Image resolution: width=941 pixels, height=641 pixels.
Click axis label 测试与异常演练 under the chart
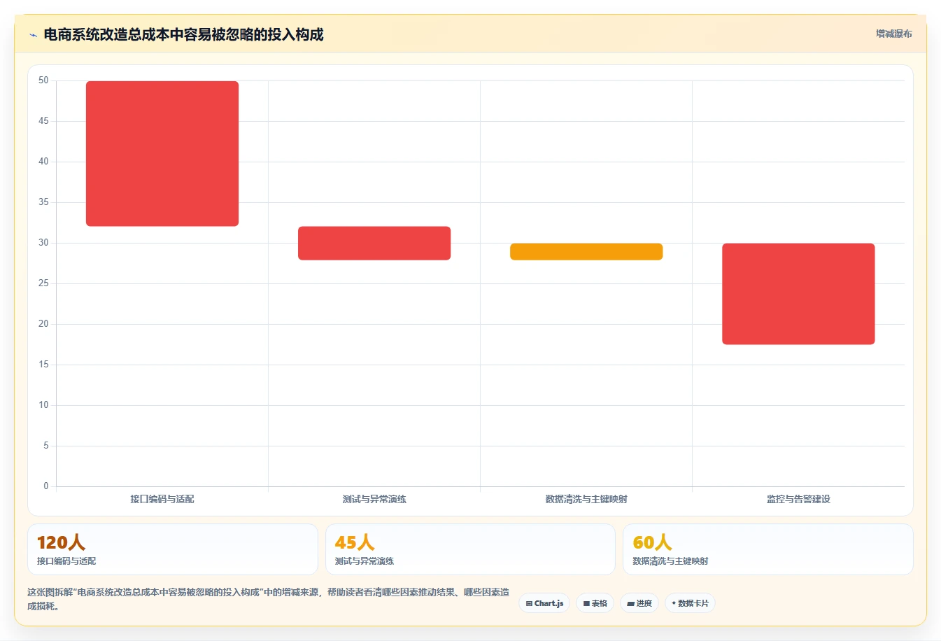click(374, 499)
